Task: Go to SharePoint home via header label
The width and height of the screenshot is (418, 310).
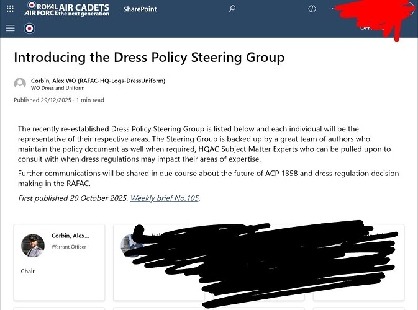Action: coord(140,9)
